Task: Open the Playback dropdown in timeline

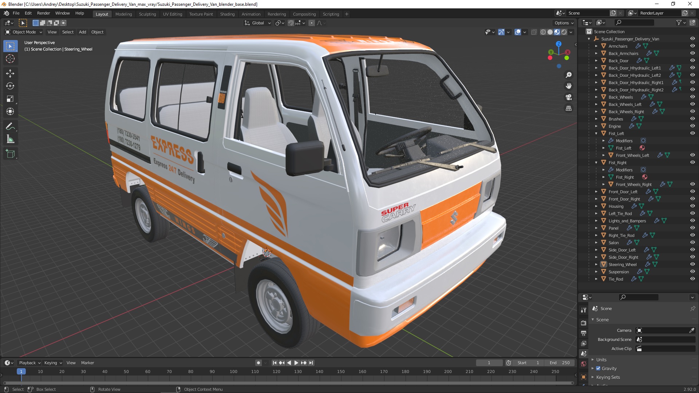Action: coord(29,363)
